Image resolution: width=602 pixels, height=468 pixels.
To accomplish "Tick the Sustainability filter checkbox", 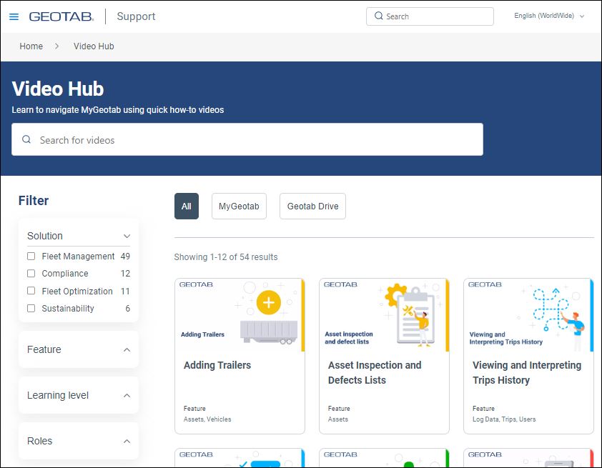I will coord(31,308).
